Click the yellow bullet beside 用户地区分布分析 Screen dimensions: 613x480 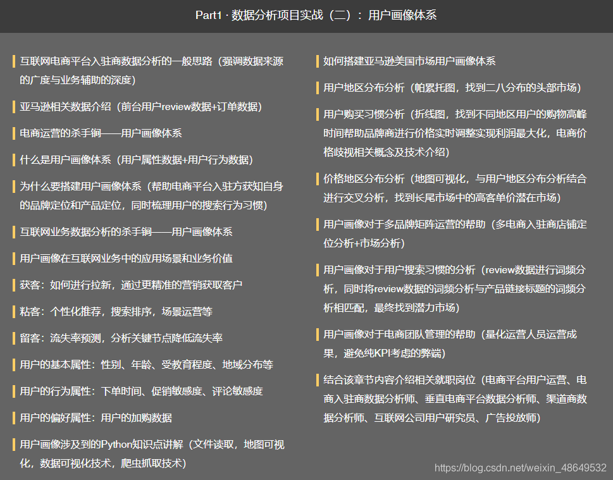pos(316,89)
